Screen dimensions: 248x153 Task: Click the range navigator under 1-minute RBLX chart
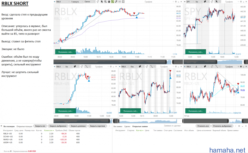click(x=118, y=62)
